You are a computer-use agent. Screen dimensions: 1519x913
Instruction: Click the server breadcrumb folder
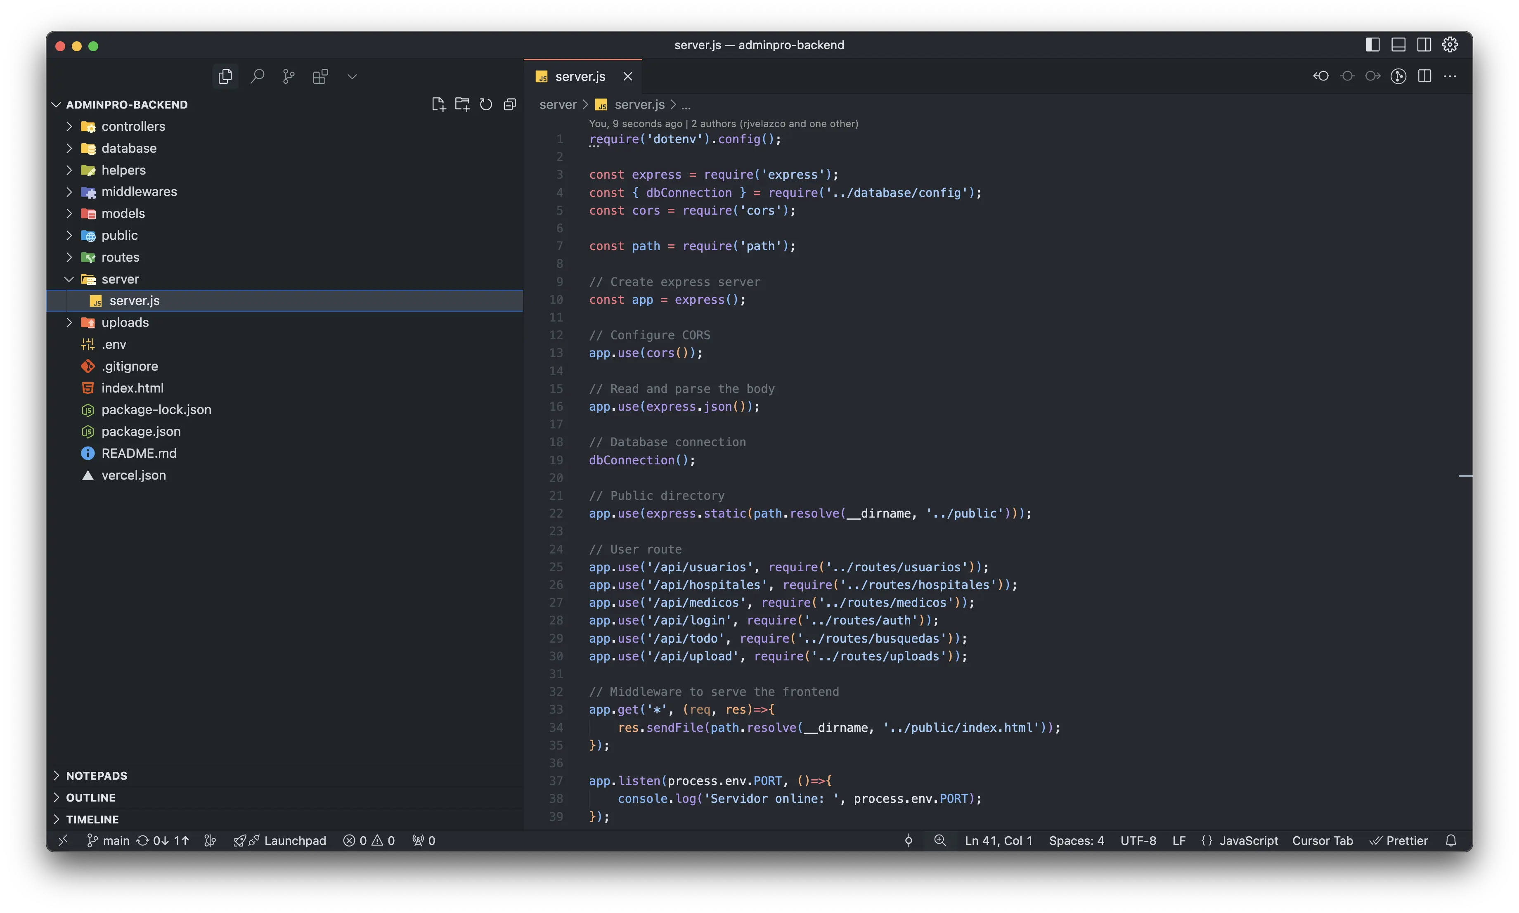pos(558,104)
